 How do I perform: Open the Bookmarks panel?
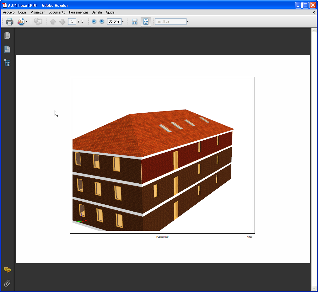pos(7,49)
